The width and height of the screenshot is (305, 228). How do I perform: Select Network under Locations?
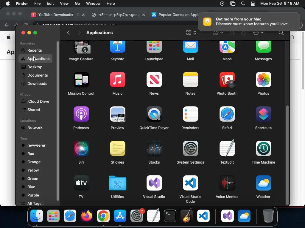coord(35,128)
